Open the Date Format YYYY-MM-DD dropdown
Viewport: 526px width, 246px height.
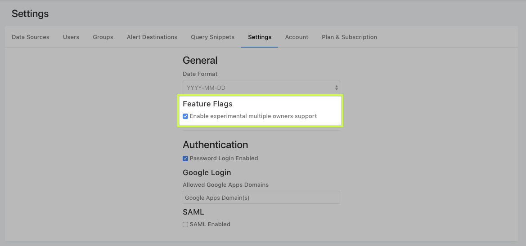(261, 88)
